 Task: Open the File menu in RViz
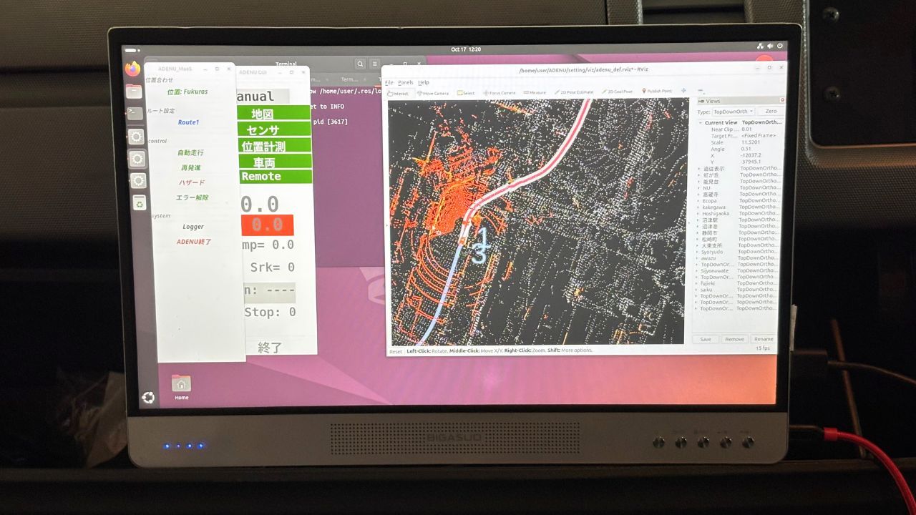(389, 83)
